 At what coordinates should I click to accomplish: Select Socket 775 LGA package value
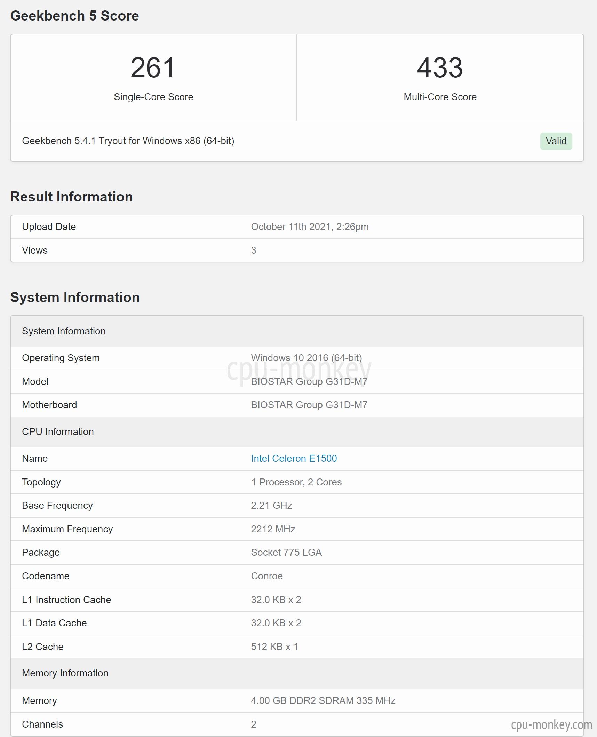click(x=286, y=552)
